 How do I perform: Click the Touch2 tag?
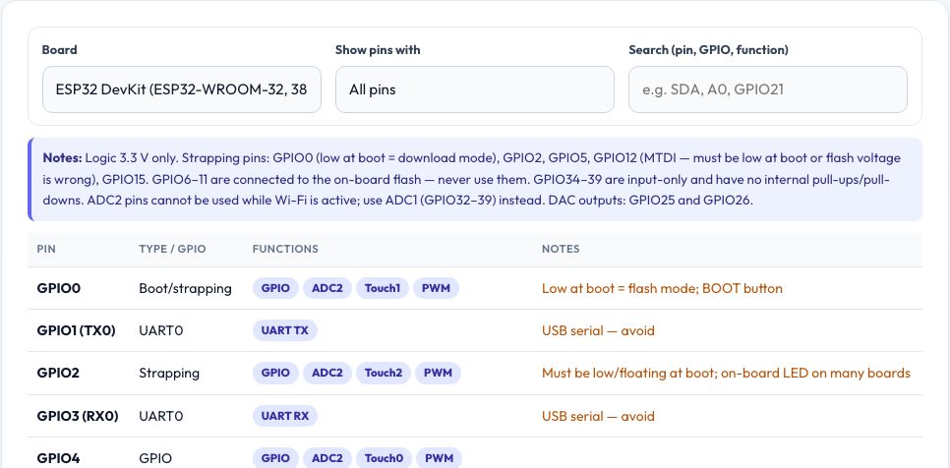383,373
